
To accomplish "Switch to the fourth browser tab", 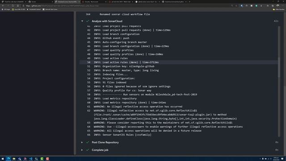I will click(94, 2).
